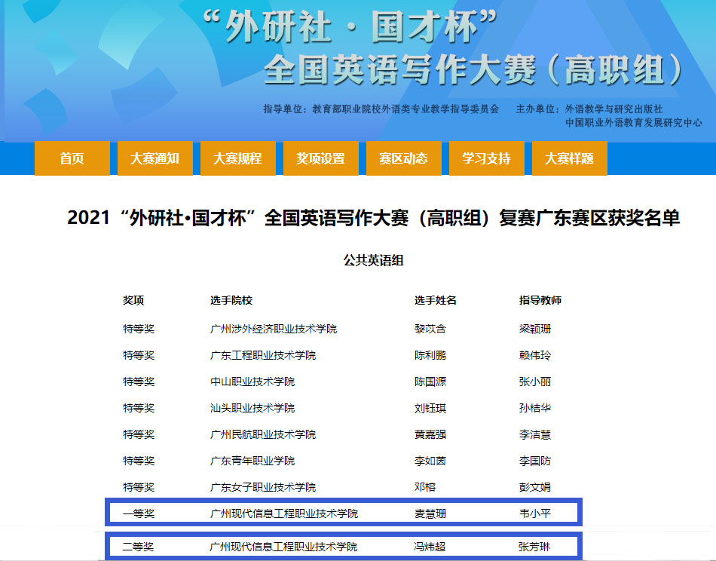Select contestant name 邓榕
The height and width of the screenshot is (561, 716).
tap(424, 487)
